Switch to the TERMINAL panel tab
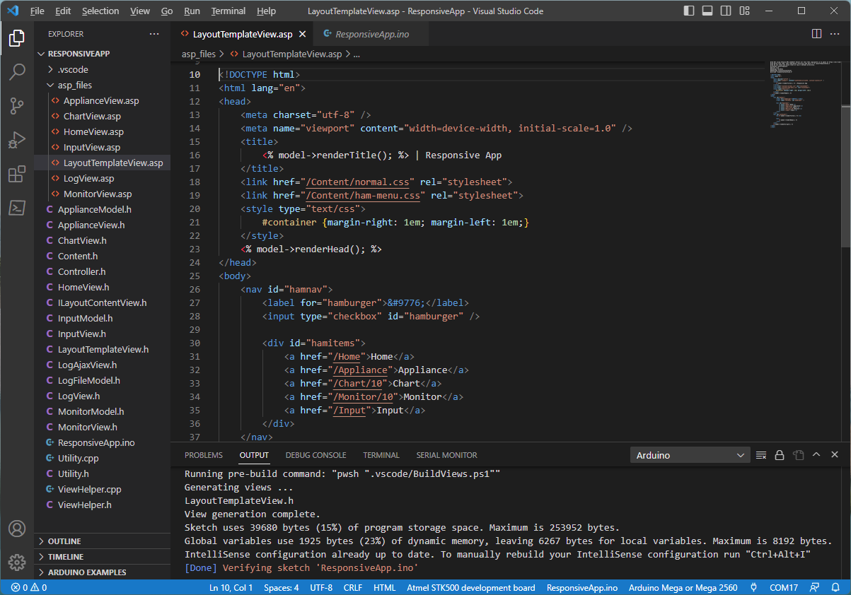The height and width of the screenshot is (595, 851). (381, 455)
